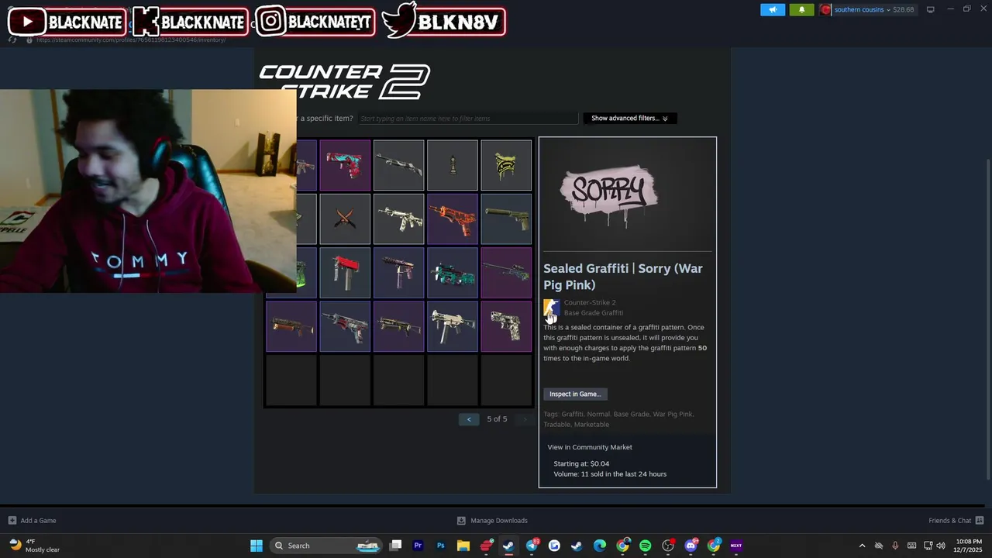Click the Sorry graffiti preview image

click(x=609, y=194)
